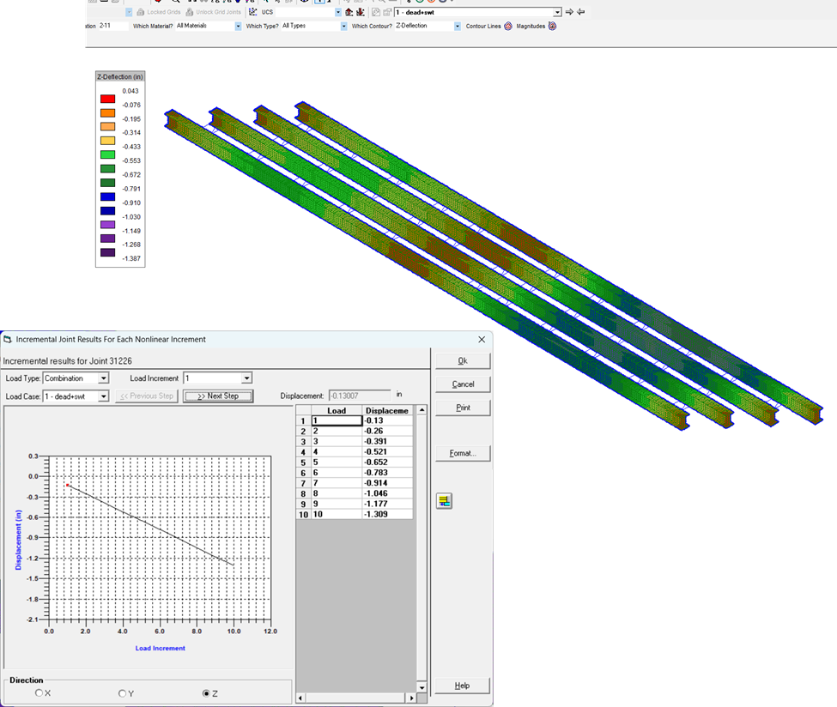Close the Incremental Joint Results dialog
837x707 pixels.
point(482,340)
